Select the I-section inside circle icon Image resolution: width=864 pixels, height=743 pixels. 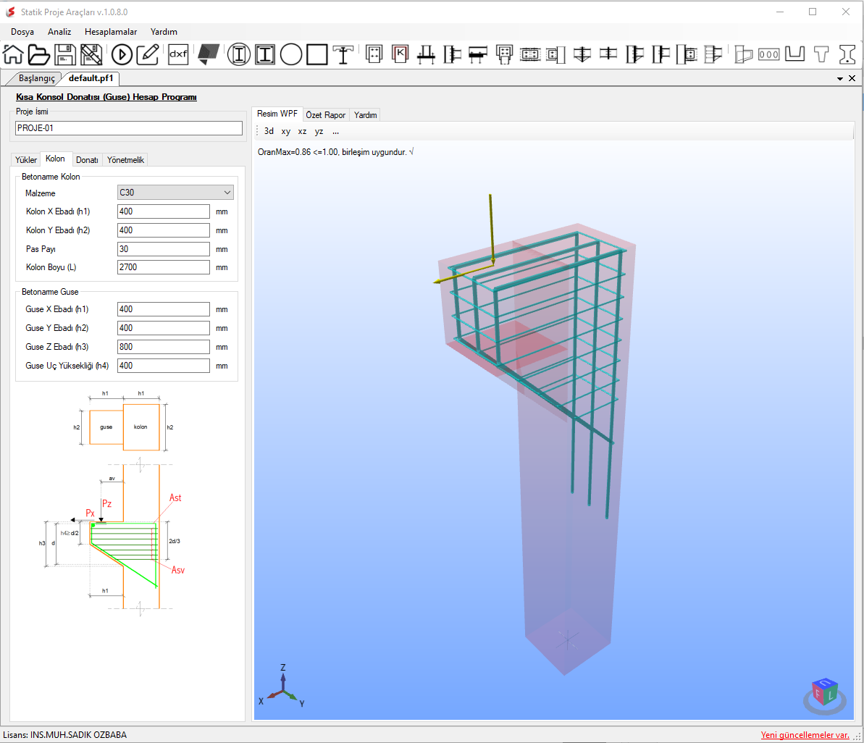pyautogui.click(x=238, y=54)
